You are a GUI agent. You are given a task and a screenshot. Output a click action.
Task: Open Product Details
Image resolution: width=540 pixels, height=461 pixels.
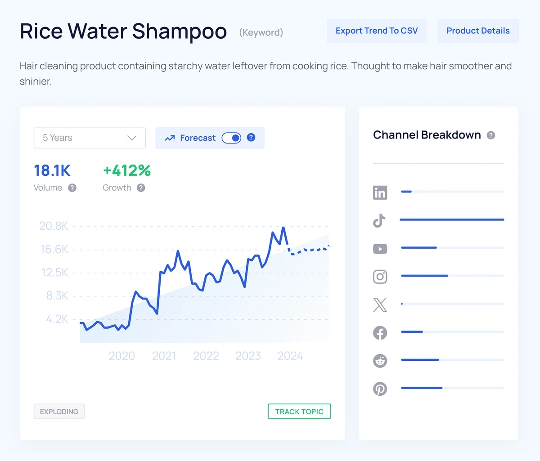pos(478,31)
